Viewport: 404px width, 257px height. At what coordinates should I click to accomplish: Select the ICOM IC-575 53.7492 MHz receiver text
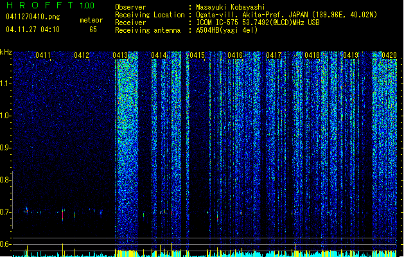pyautogui.click(x=258, y=22)
